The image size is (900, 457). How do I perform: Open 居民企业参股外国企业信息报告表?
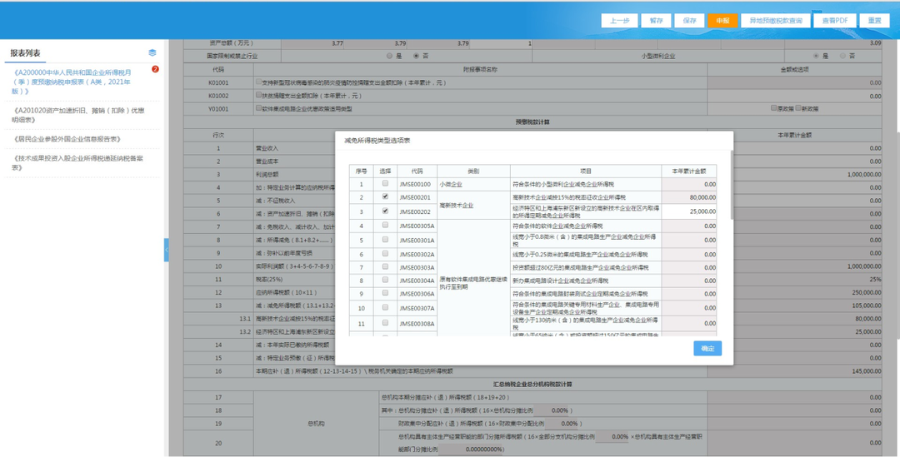point(66,139)
